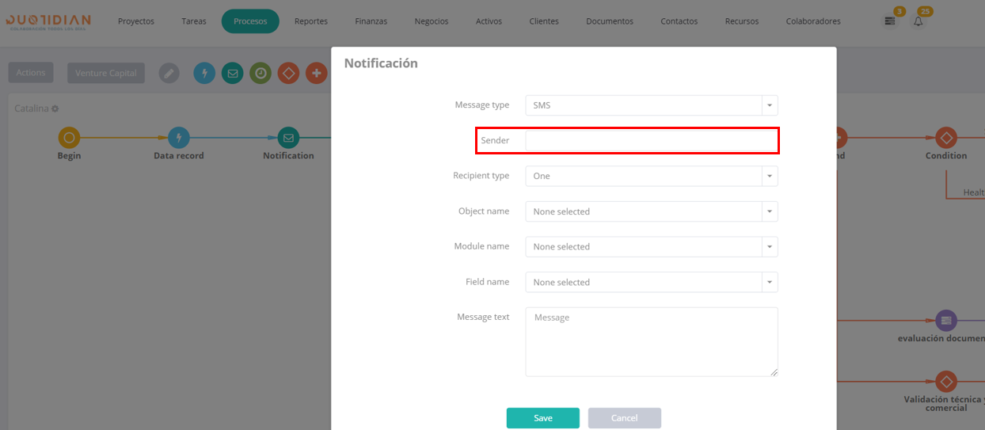Select the Notification node in the flow

click(x=288, y=138)
